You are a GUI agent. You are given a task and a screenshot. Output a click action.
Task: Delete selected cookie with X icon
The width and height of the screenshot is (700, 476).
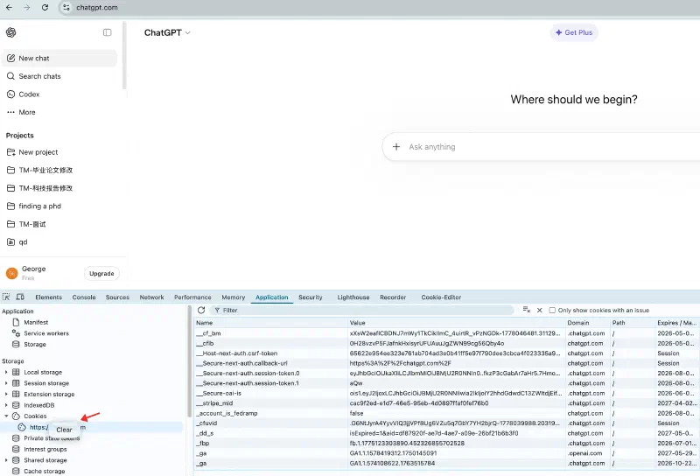coord(539,311)
